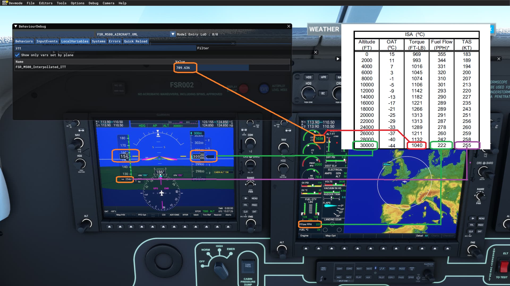The height and width of the screenshot is (286, 510).
Task: Switch to the InputEvents tab
Action: click(x=47, y=41)
